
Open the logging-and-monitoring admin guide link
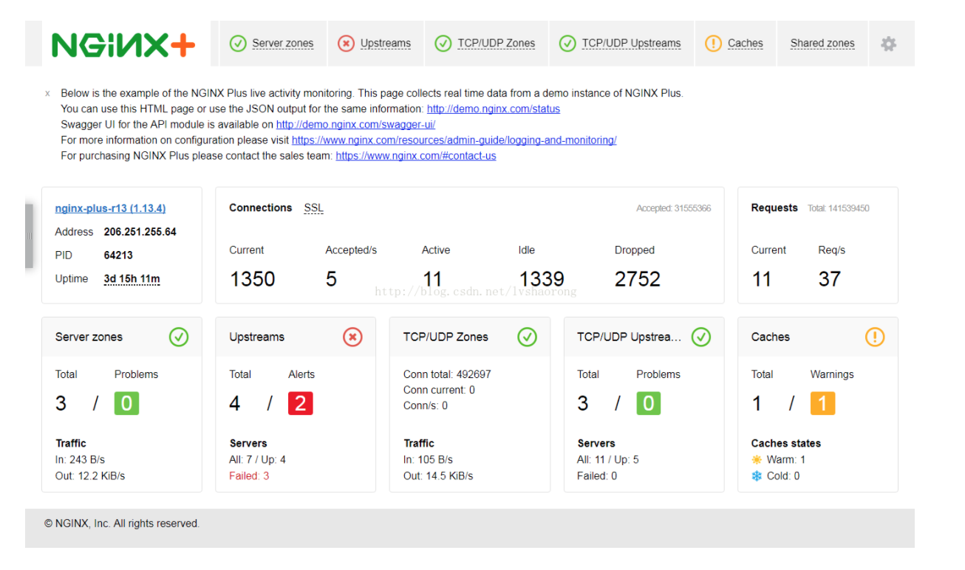(454, 140)
